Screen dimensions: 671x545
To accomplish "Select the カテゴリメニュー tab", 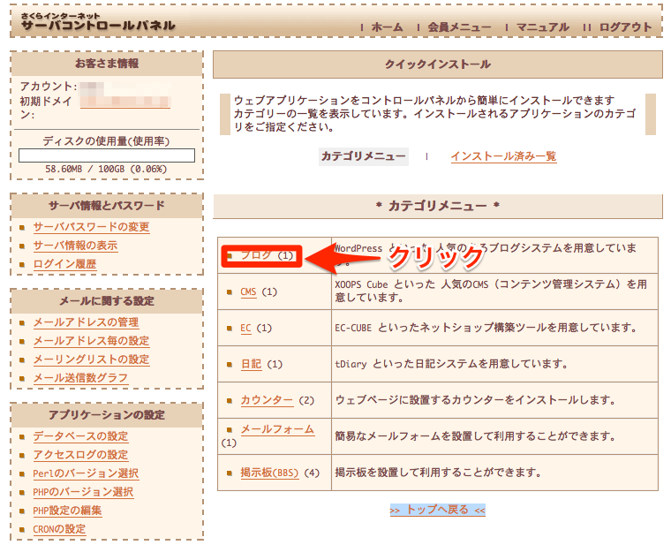I will click(364, 156).
